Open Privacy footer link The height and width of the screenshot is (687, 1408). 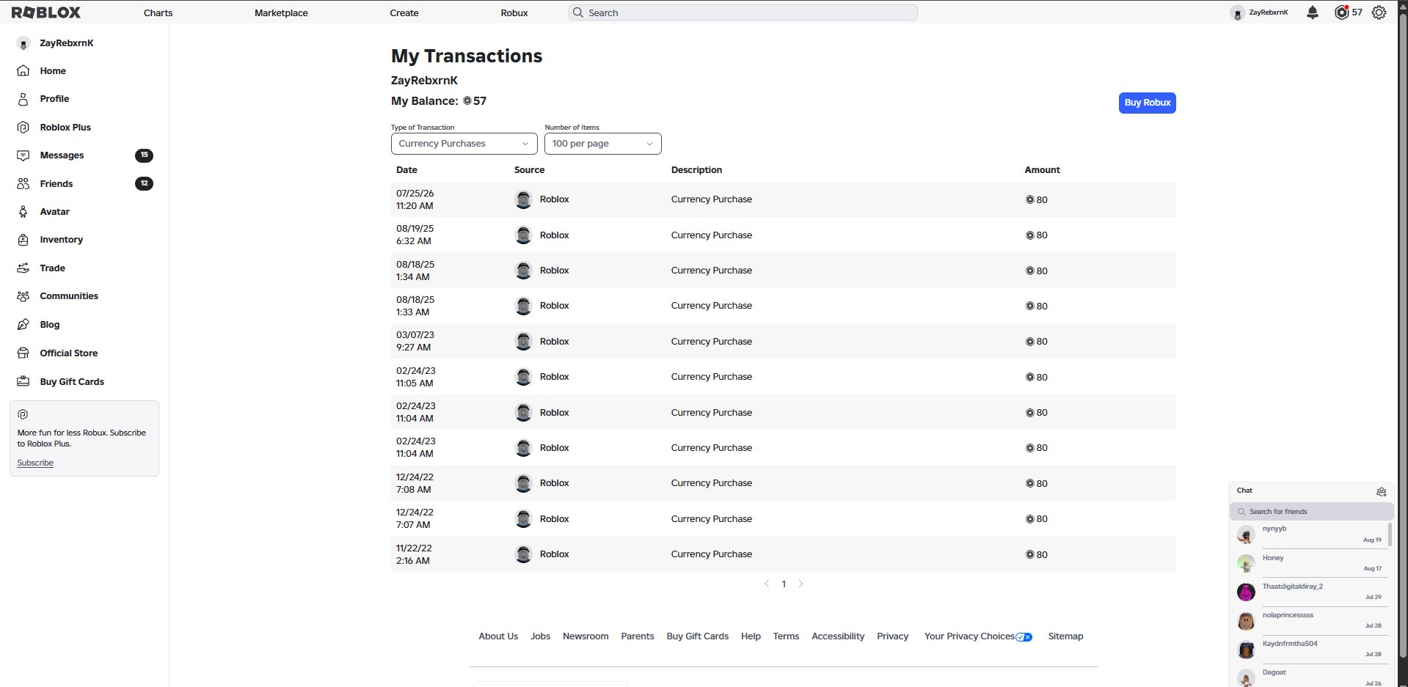point(893,636)
